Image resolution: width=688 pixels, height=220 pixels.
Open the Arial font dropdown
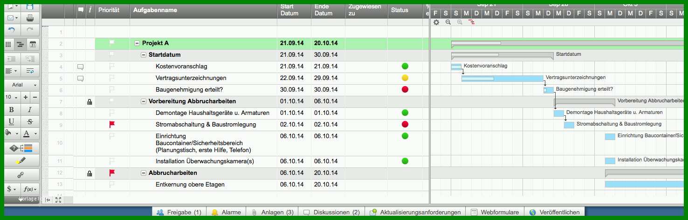pos(21,85)
